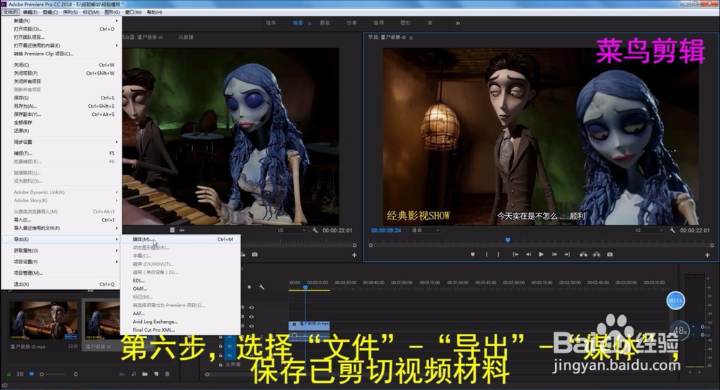Screen dimensions: 720x390
Task: Play the program monitor sequence
Action: [x=541, y=254]
